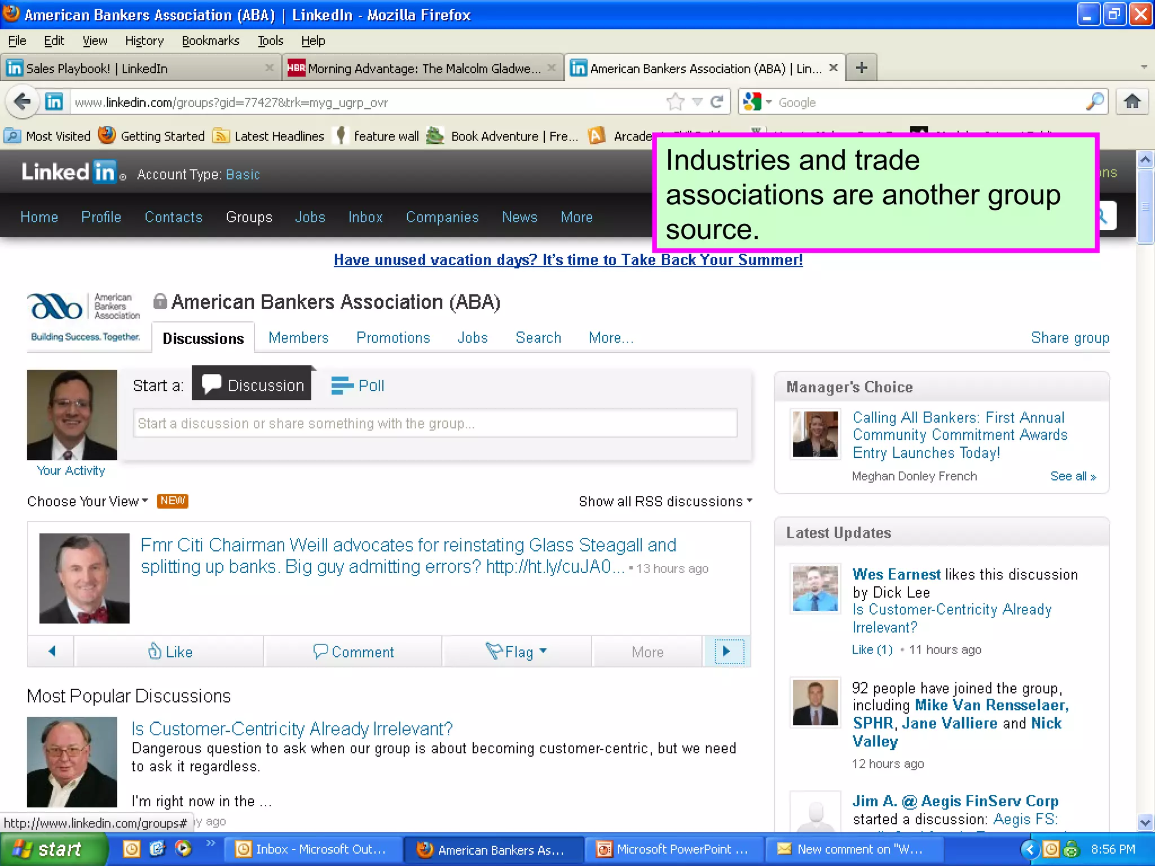Expand the Choose Your View dropdown
1155x866 pixels.
(87, 501)
